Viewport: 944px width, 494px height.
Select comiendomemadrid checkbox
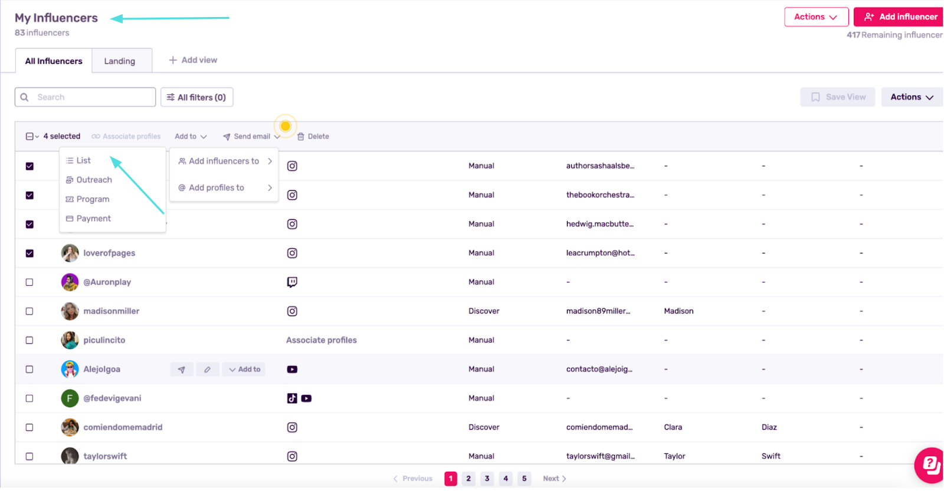29,427
